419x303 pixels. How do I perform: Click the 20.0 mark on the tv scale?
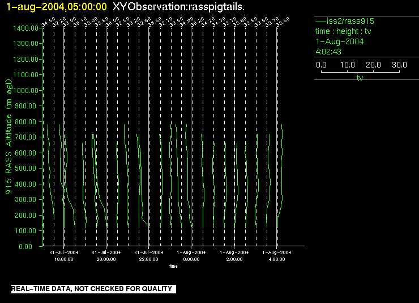click(373, 65)
